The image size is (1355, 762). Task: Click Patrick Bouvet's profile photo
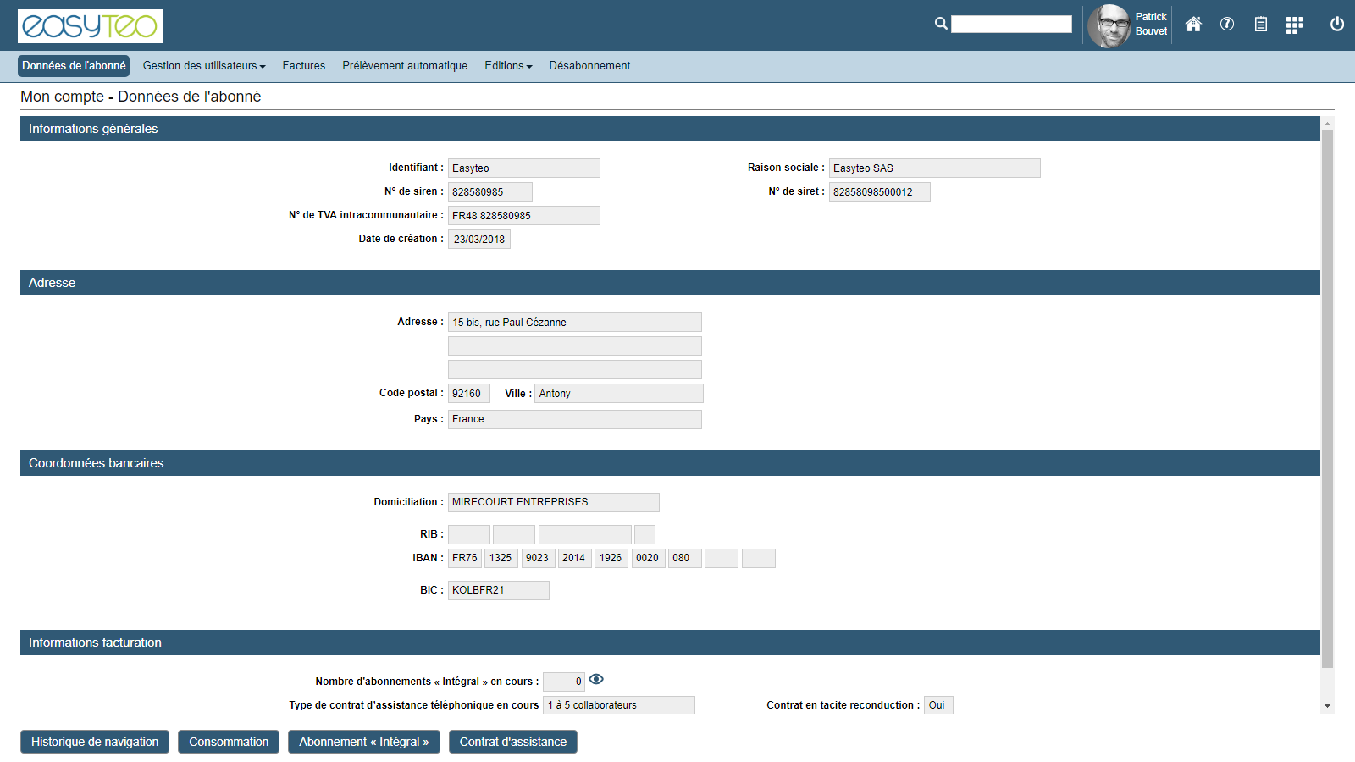point(1109,25)
